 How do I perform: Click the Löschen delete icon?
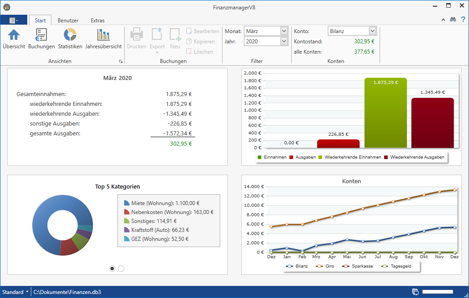pyautogui.click(x=189, y=51)
